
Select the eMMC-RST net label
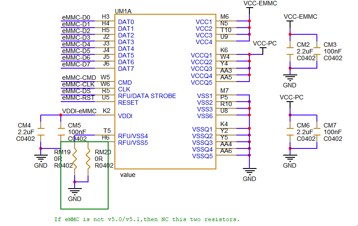(78, 98)
